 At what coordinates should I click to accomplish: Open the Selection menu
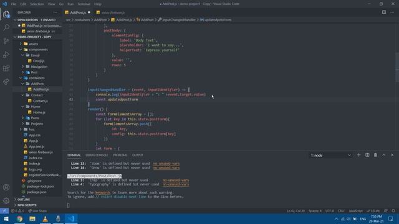coord(37,4)
